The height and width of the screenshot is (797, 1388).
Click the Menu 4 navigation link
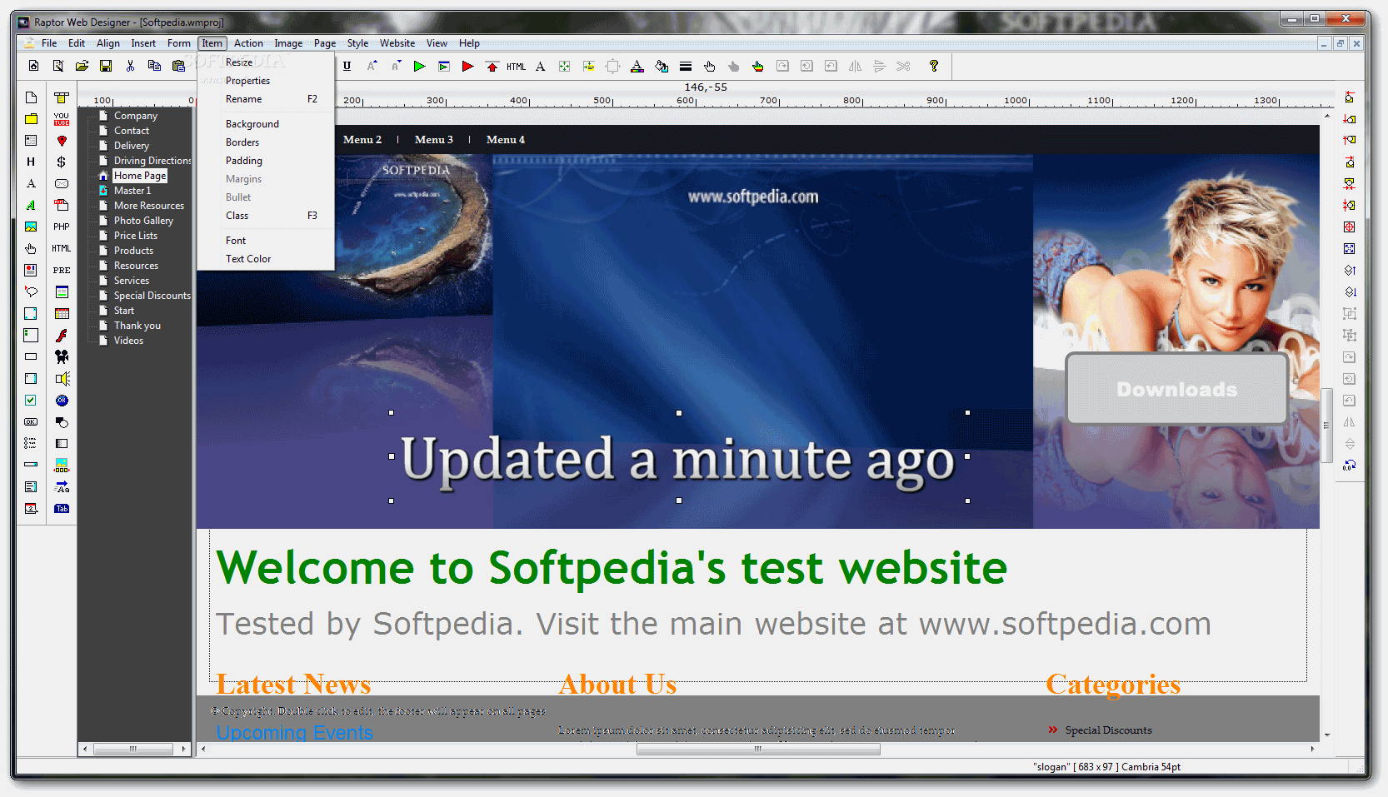(506, 140)
